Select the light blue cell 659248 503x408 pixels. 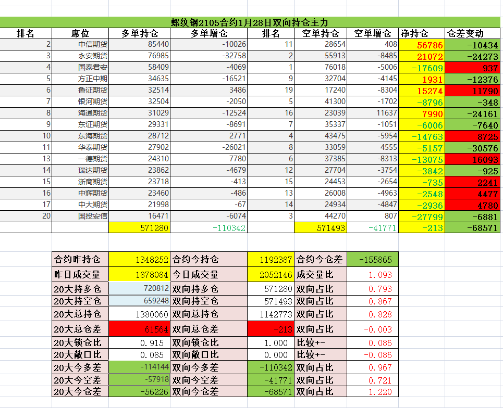coord(140,301)
